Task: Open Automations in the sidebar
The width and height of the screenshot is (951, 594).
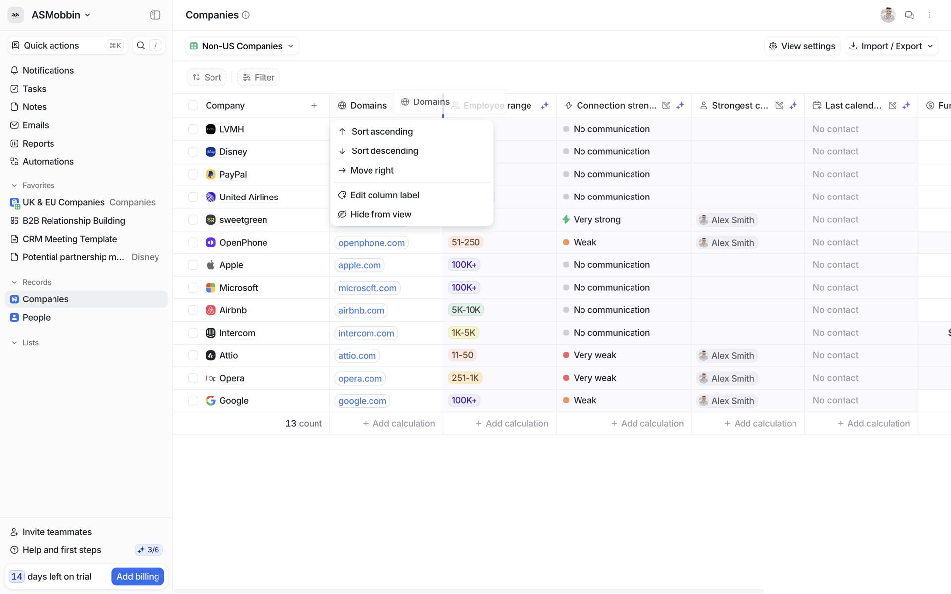Action: (x=86, y=161)
